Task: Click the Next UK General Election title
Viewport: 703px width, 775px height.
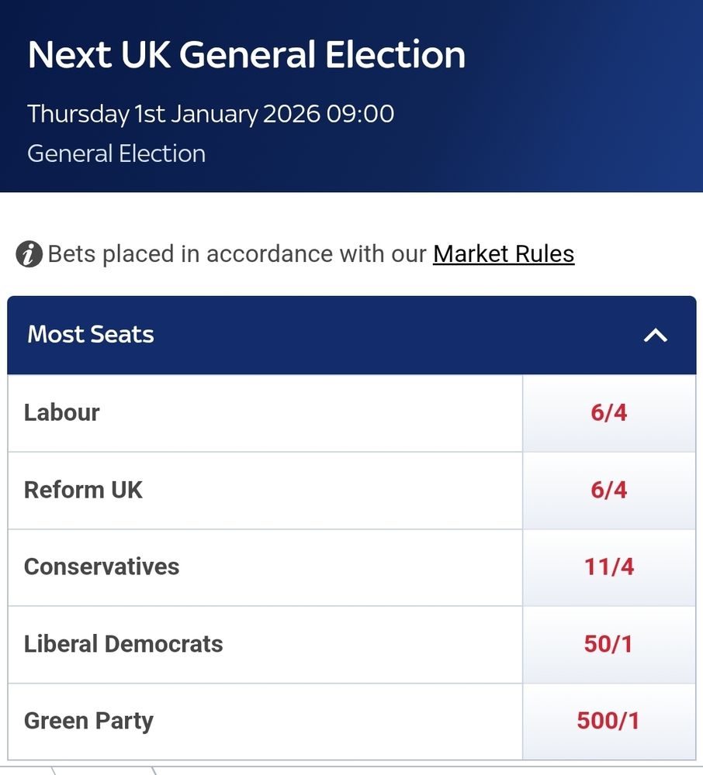Action: [x=247, y=54]
